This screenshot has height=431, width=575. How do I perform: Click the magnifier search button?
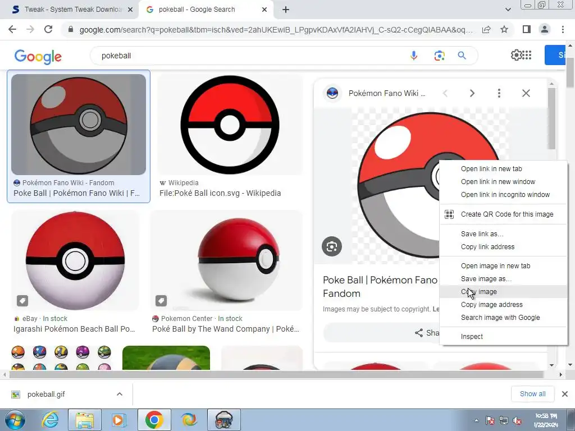[462, 56]
